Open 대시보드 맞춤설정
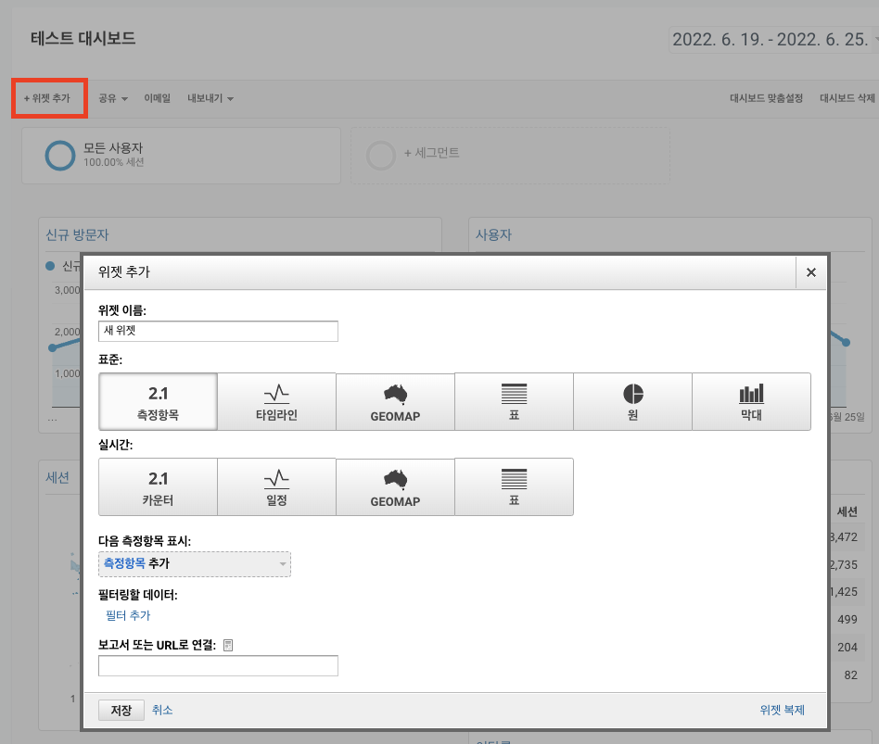 766,98
